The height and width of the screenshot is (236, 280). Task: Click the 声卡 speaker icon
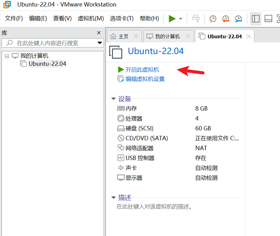tap(121, 168)
